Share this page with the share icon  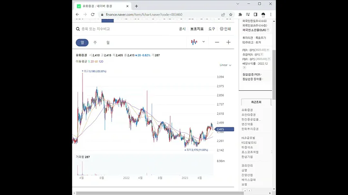tap(223, 14)
